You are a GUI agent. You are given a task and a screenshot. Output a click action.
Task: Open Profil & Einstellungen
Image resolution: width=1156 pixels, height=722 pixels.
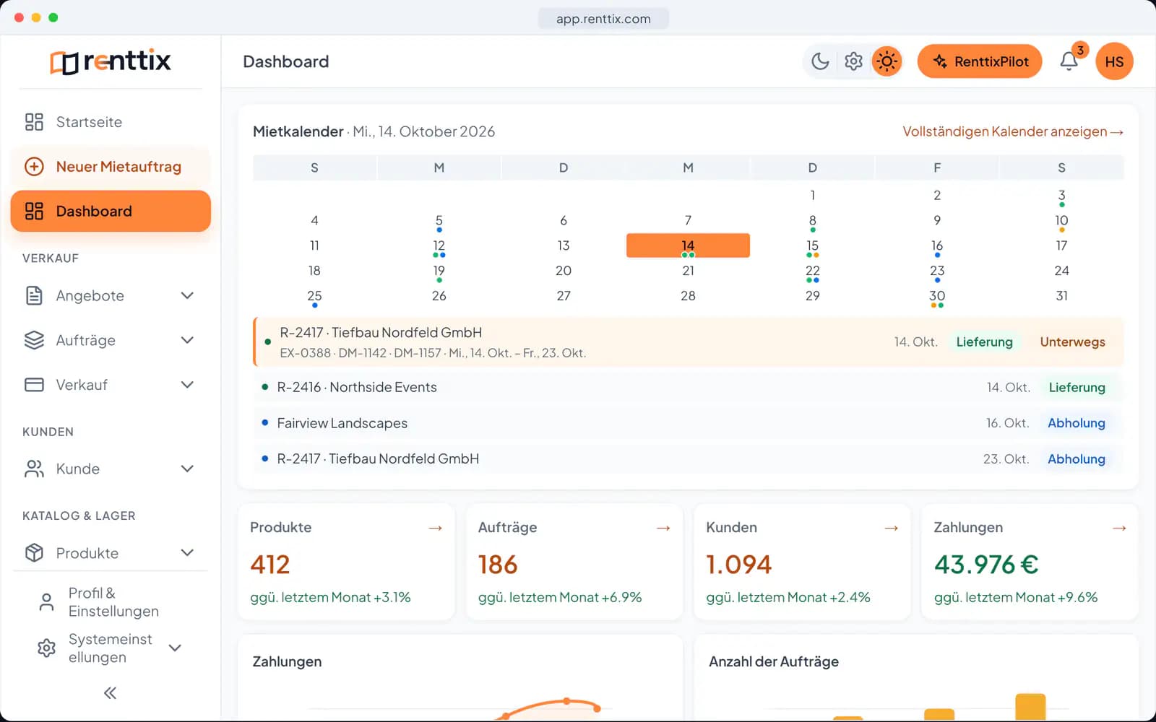point(111,602)
